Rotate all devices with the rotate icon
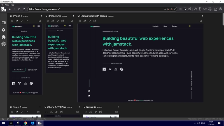Viewport: 224px width, 126px height. click(x=210, y=9)
